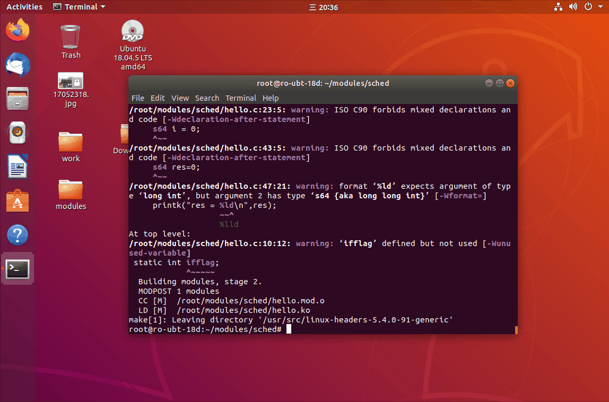The image size is (609, 402).
Task: Open the Activities overview
Action: point(24,6)
